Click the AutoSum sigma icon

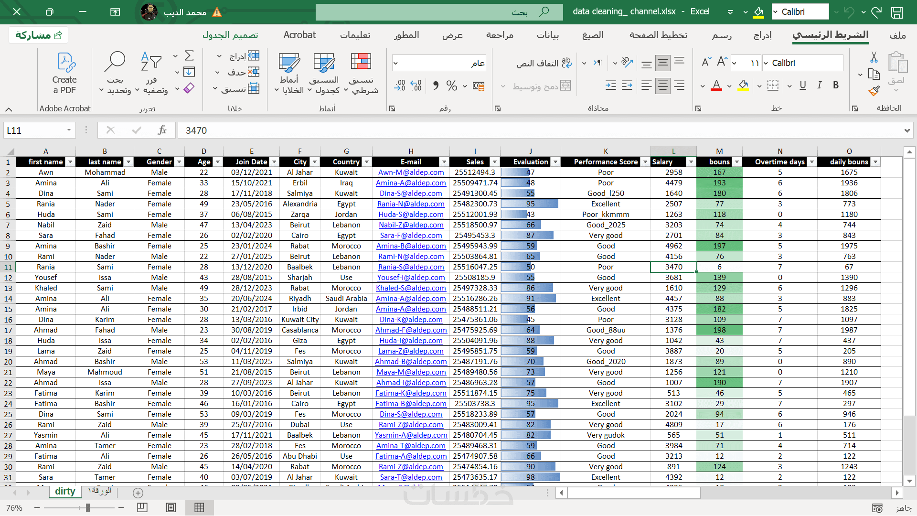tap(189, 56)
